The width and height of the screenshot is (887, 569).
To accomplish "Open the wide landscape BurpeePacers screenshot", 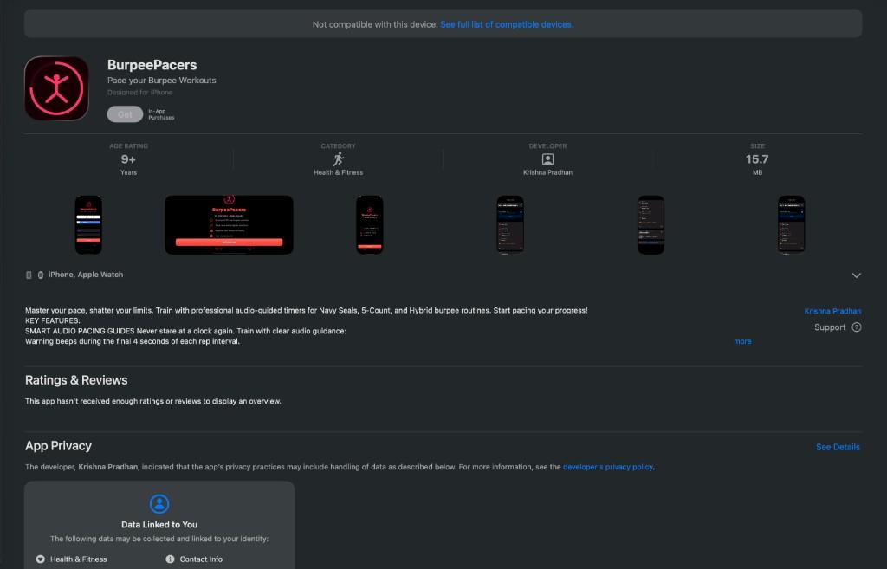I will pyautogui.click(x=229, y=225).
